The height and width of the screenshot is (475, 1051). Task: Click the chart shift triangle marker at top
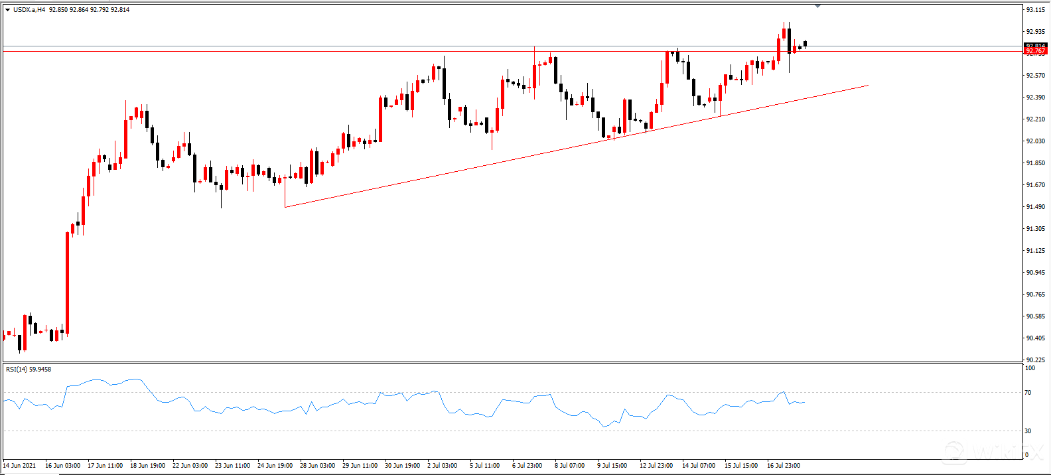click(817, 6)
